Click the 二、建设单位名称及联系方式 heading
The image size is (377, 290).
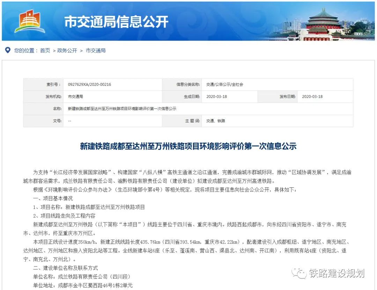(x=65, y=268)
